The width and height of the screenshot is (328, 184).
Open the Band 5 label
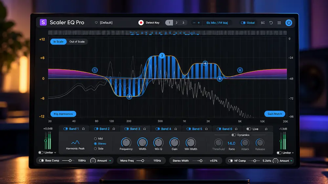tap(197, 129)
